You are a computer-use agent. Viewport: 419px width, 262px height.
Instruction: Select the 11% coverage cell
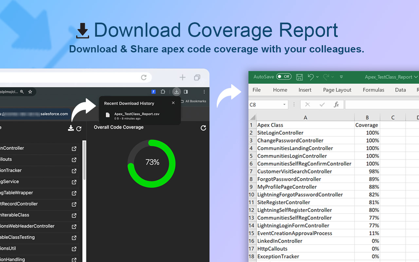(x=367, y=233)
